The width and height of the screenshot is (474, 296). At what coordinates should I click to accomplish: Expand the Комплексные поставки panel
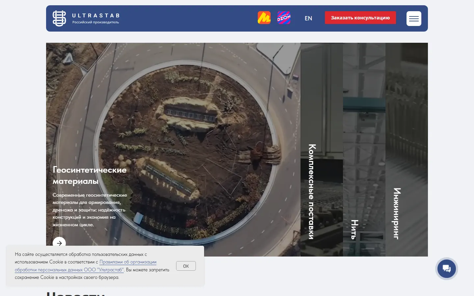(322, 150)
